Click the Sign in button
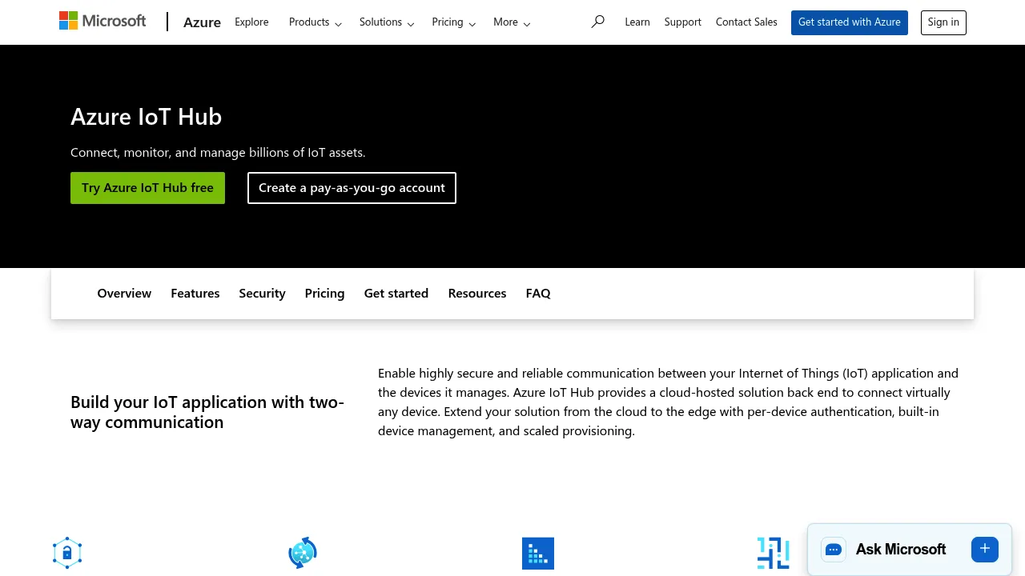 click(x=943, y=22)
